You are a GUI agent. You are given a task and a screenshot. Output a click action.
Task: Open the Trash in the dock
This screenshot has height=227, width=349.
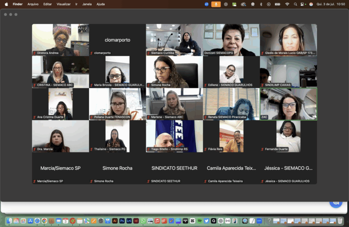(340, 221)
